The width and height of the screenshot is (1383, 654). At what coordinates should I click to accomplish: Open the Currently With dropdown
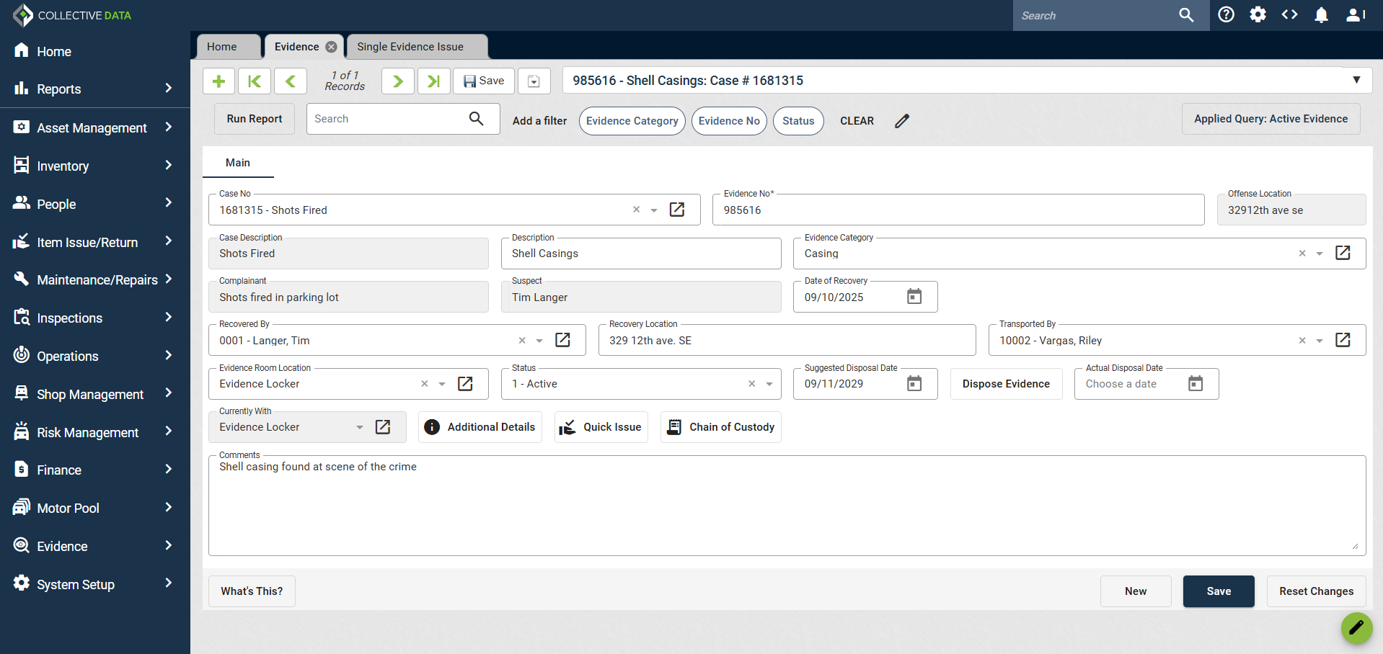pos(359,427)
